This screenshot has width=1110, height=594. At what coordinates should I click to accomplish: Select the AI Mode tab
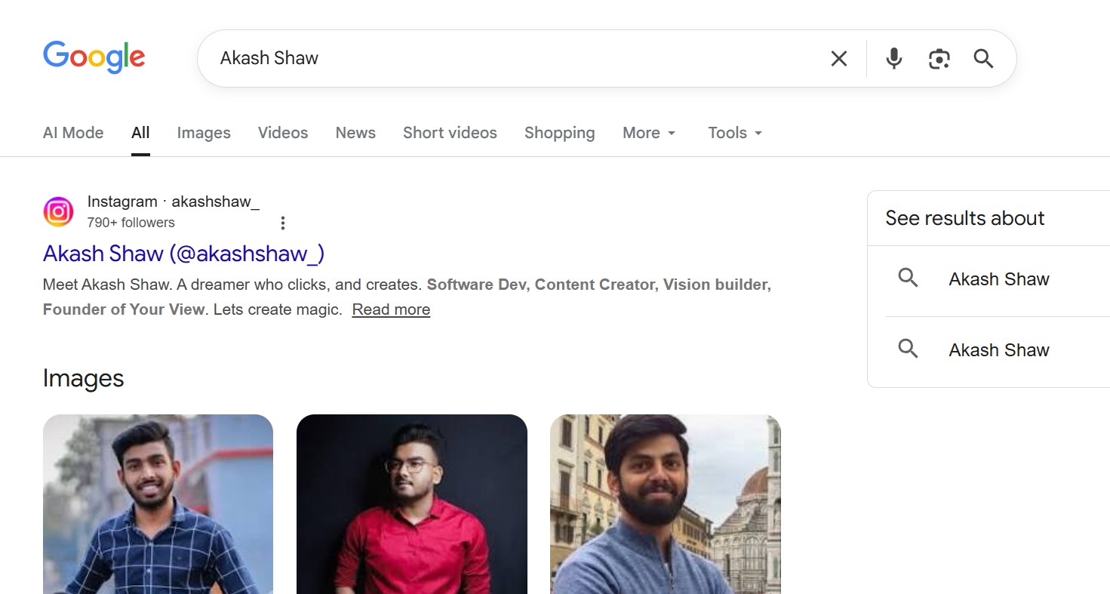point(73,133)
